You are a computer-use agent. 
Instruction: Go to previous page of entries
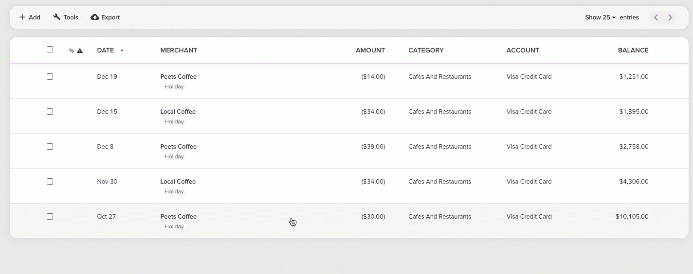pyautogui.click(x=656, y=17)
